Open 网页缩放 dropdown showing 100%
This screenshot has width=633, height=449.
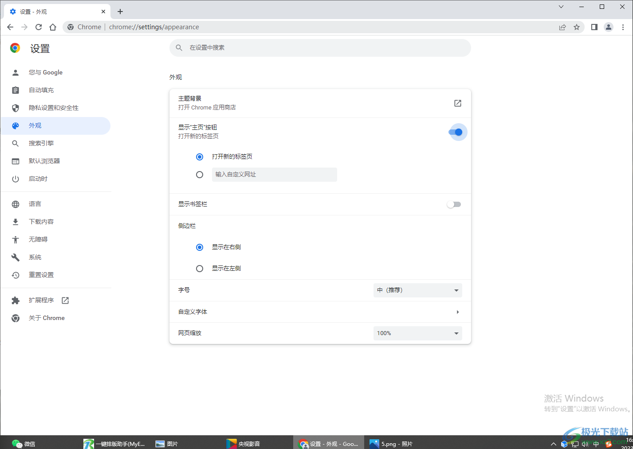[x=418, y=333]
